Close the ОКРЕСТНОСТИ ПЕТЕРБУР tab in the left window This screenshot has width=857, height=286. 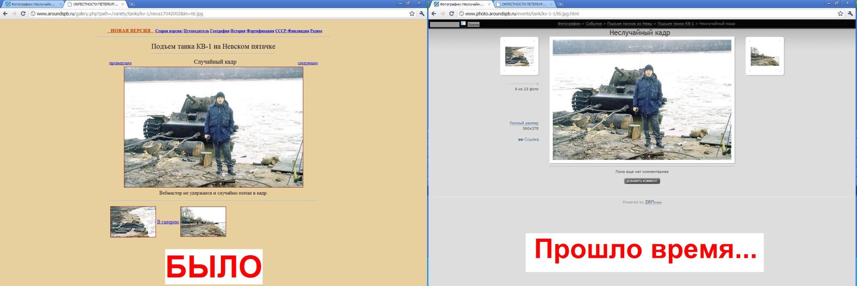point(123,4)
